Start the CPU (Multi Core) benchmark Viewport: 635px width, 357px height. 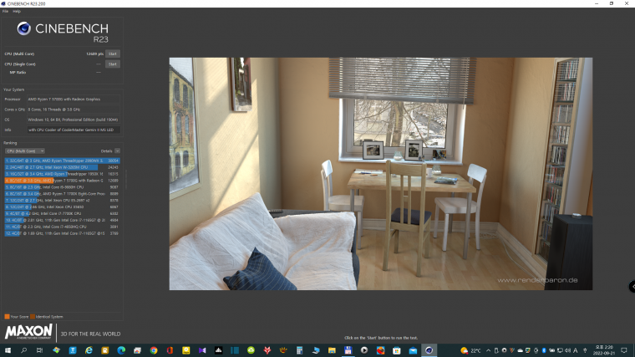click(x=113, y=54)
